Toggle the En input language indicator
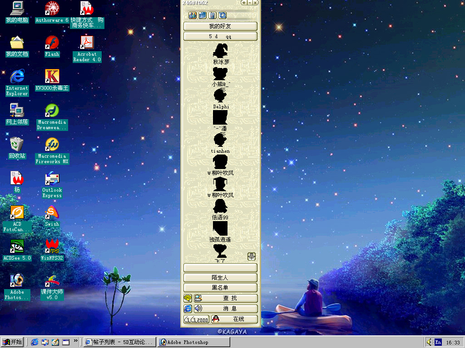Image resolution: width=465 pixels, height=348 pixels. coord(438,342)
